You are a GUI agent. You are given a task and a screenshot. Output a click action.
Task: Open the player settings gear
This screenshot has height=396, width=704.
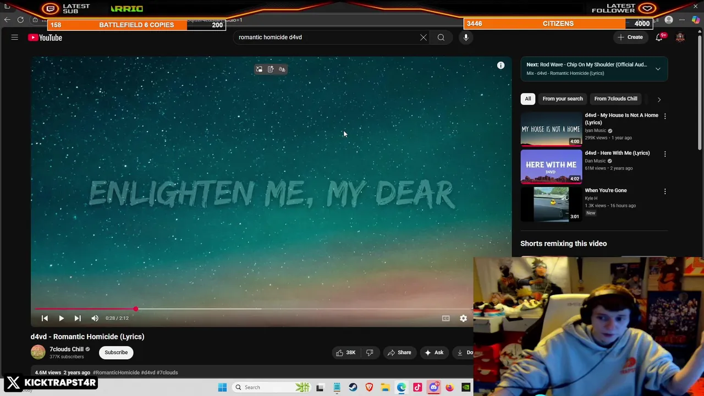[x=464, y=318]
